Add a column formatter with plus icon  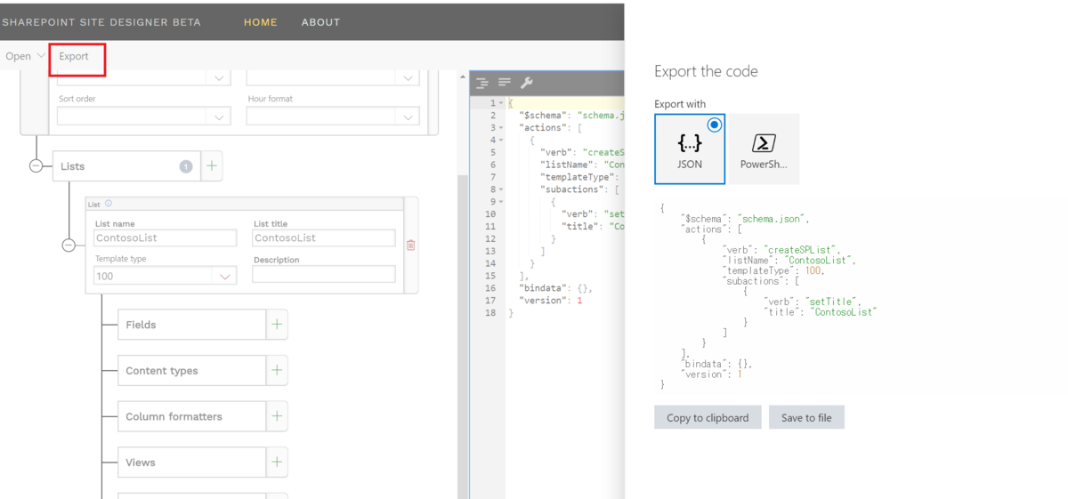(277, 416)
